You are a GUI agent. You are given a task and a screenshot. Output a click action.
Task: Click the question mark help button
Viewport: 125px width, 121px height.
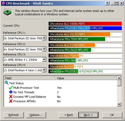click(x=107, y=3)
